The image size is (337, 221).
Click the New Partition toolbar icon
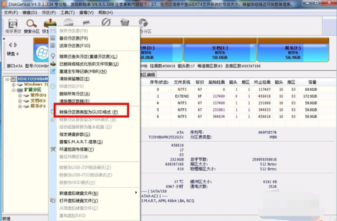click(87, 22)
